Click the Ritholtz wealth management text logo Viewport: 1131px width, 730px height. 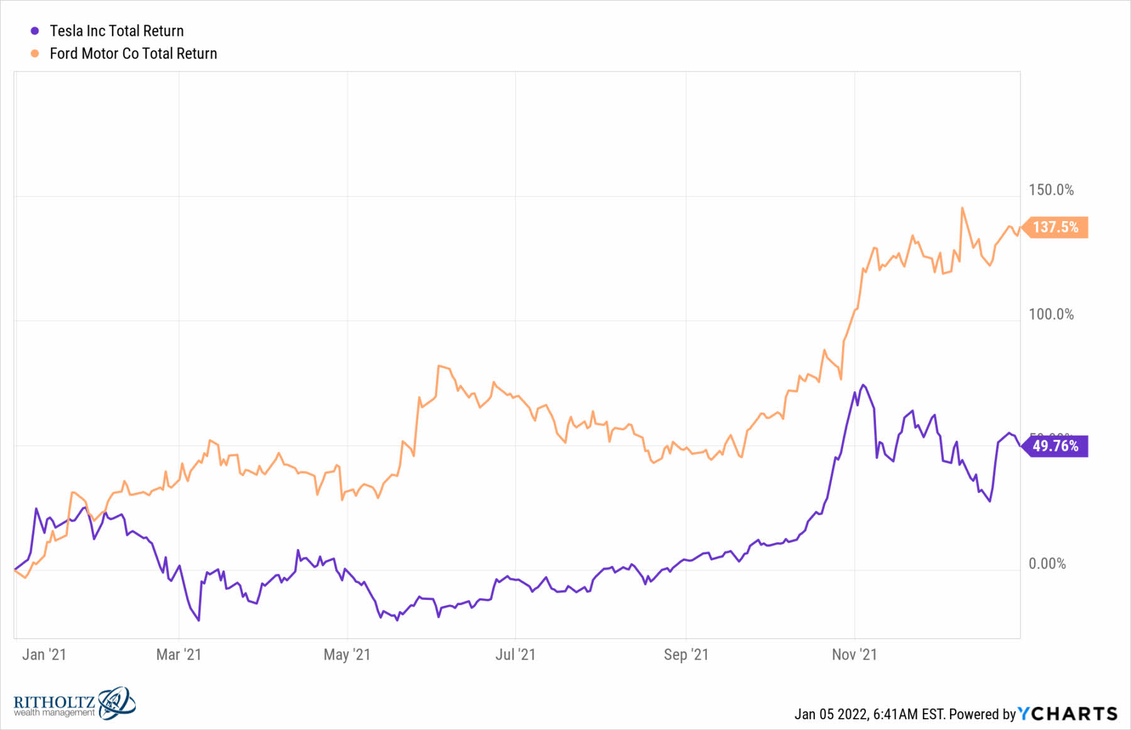click(x=55, y=705)
